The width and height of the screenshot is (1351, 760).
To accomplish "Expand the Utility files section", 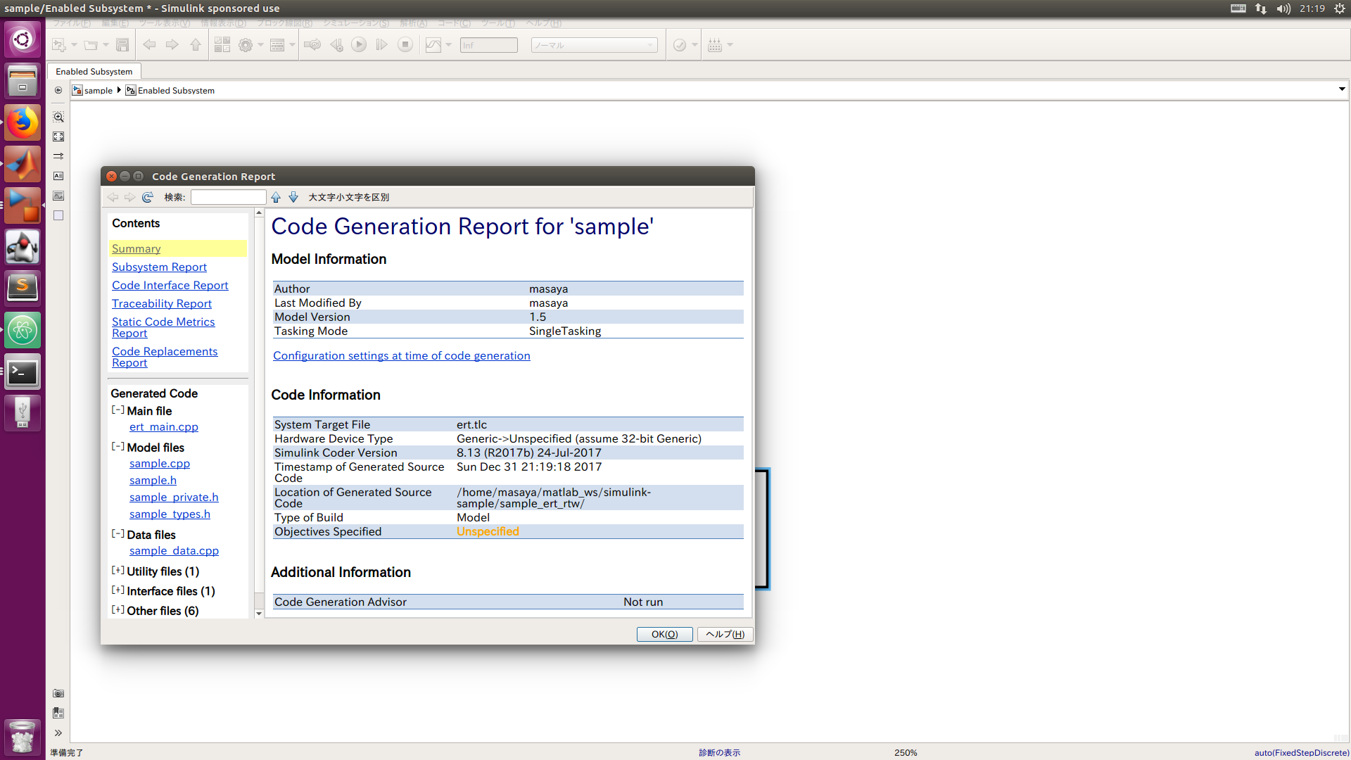I will click(x=118, y=570).
